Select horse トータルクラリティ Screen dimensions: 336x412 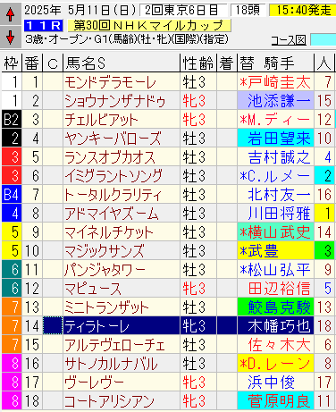coord(122,195)
